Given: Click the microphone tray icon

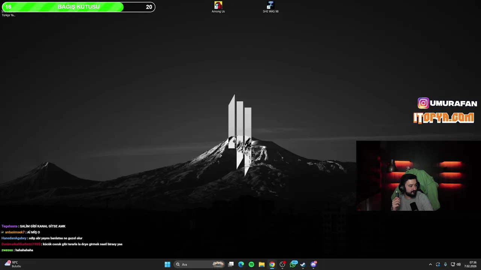Looking at the screenshot, I should click(445, 264).
